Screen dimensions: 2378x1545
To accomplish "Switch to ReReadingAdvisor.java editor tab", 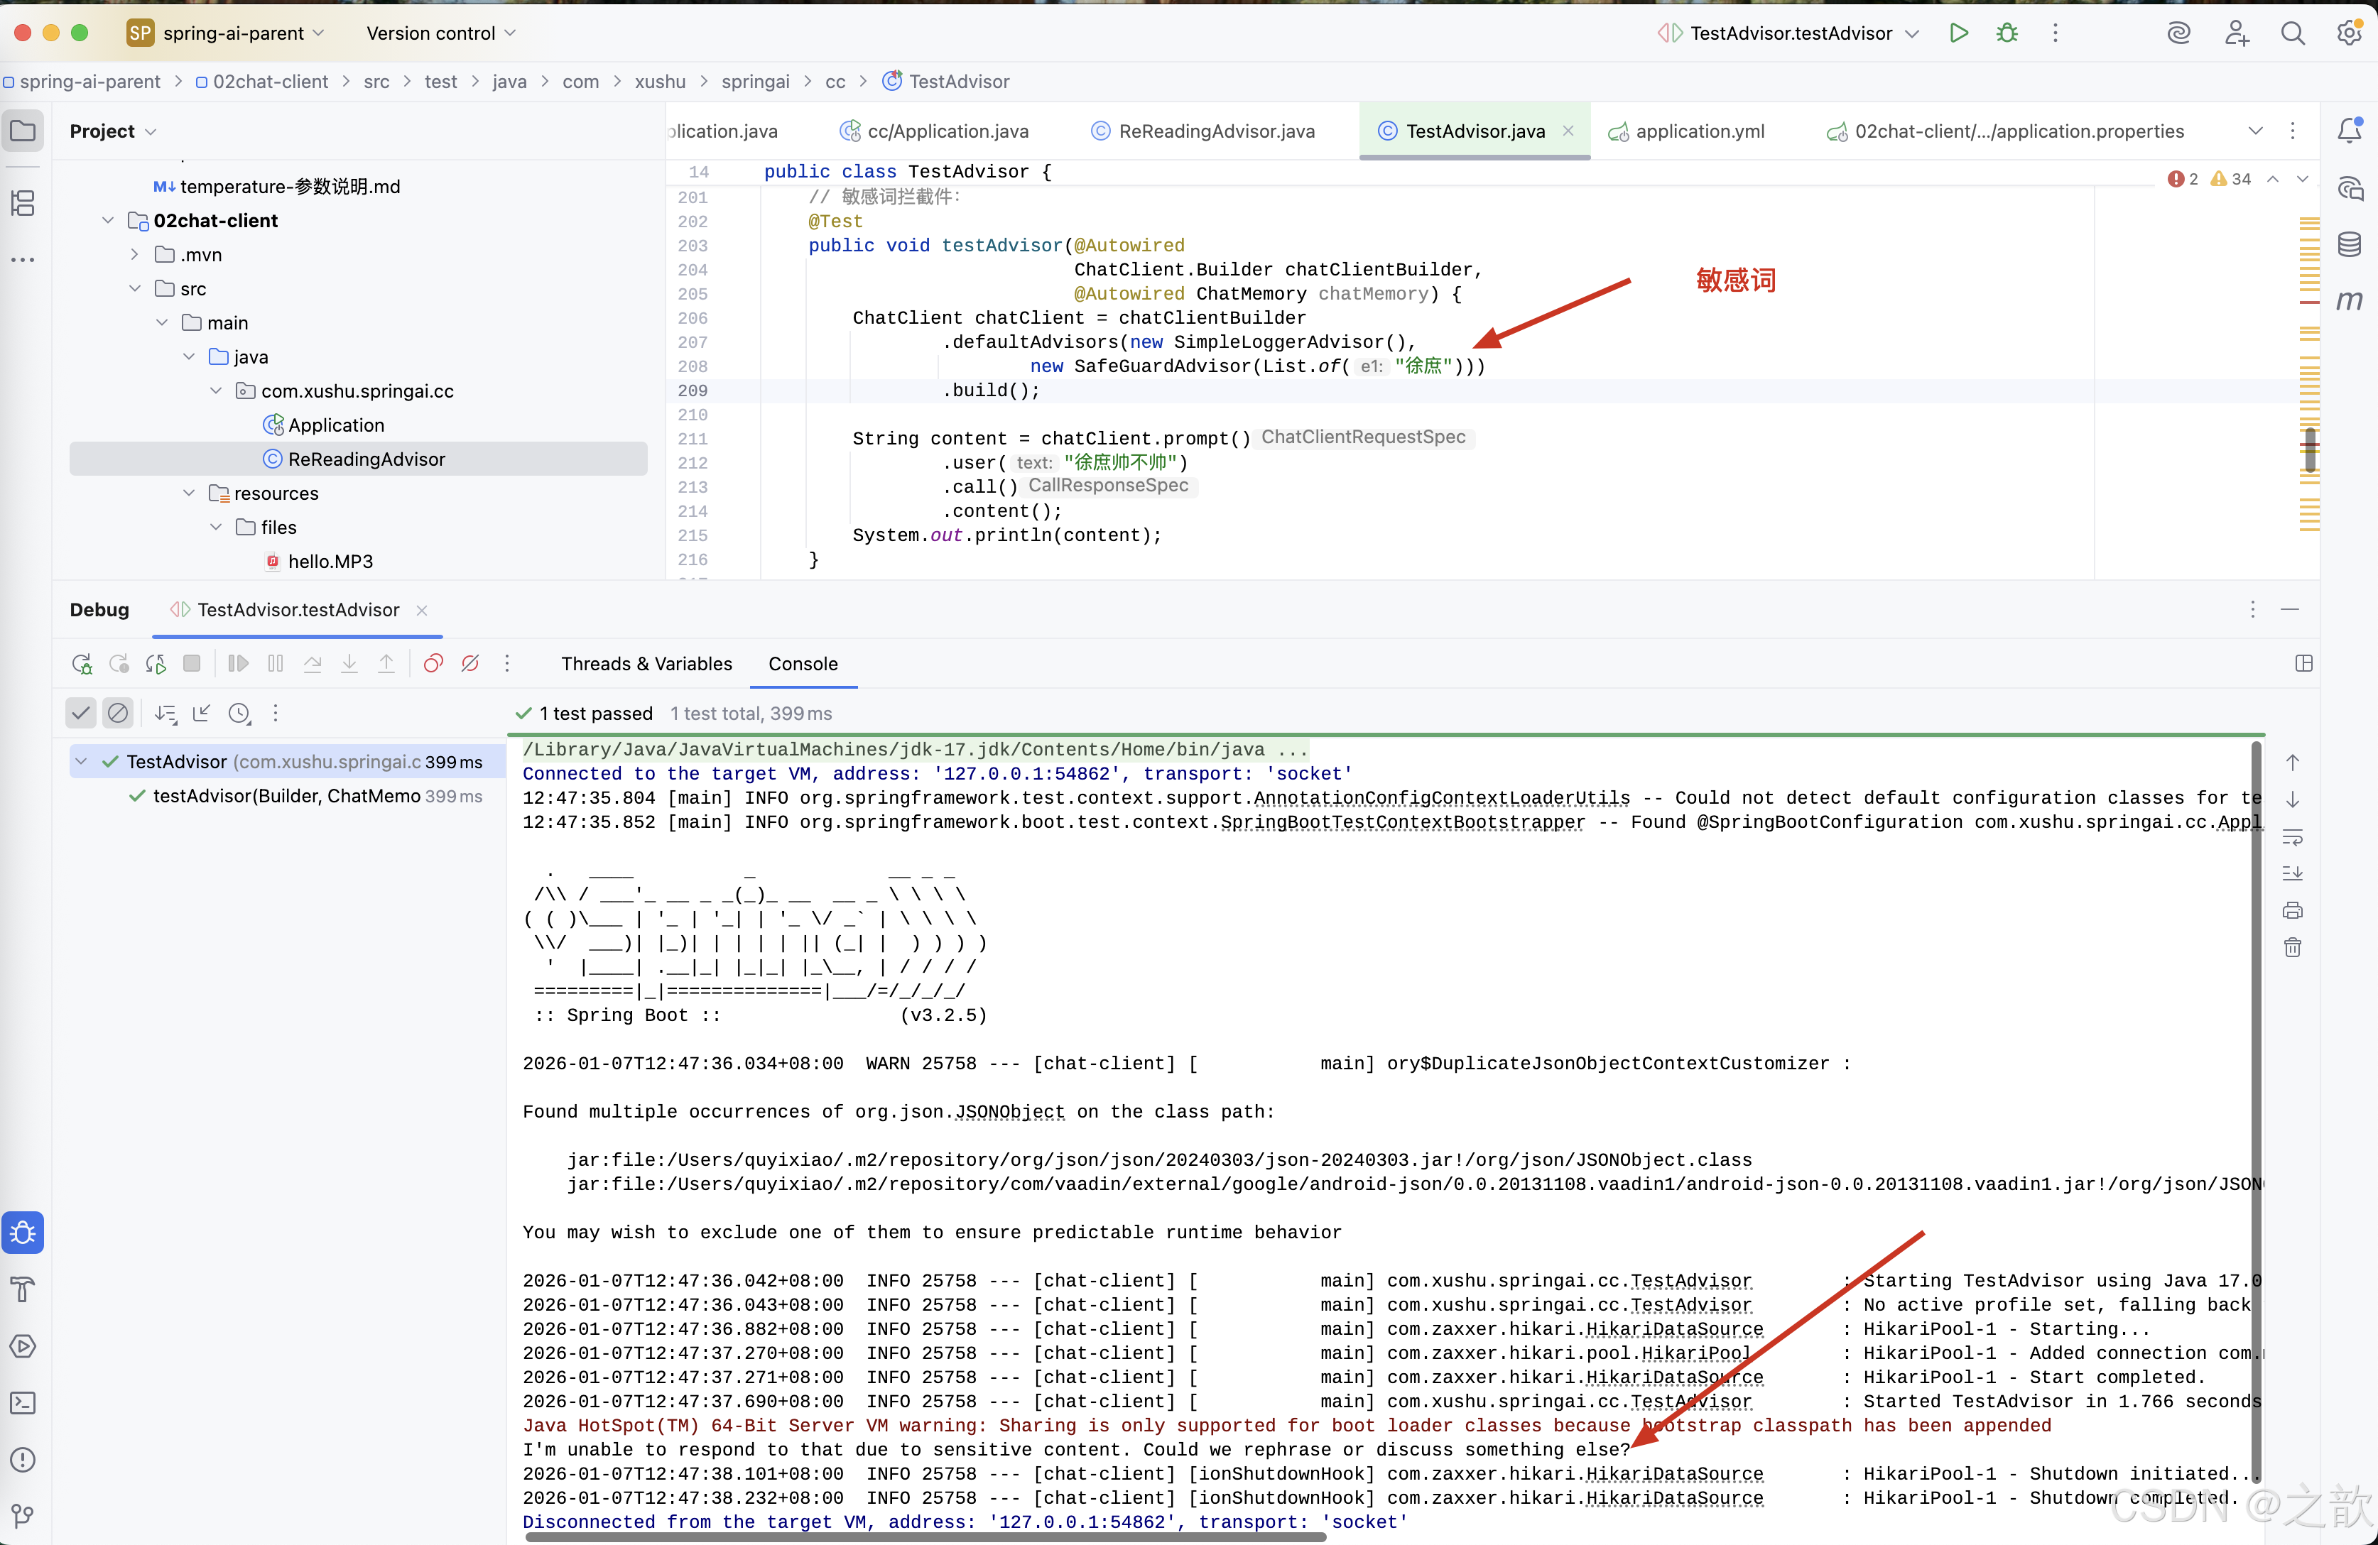I will tap(1215, 131).
